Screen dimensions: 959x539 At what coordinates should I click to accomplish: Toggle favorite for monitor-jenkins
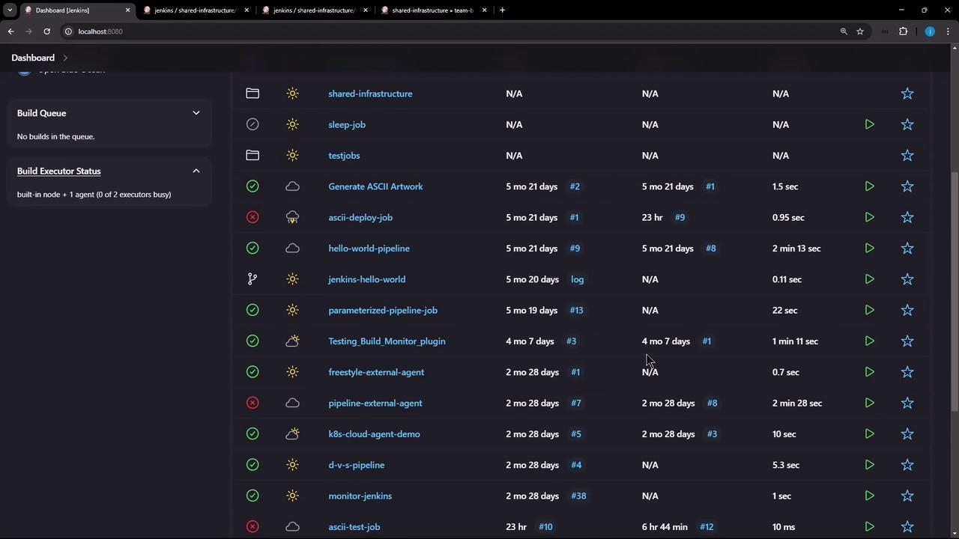coord(907,496)
